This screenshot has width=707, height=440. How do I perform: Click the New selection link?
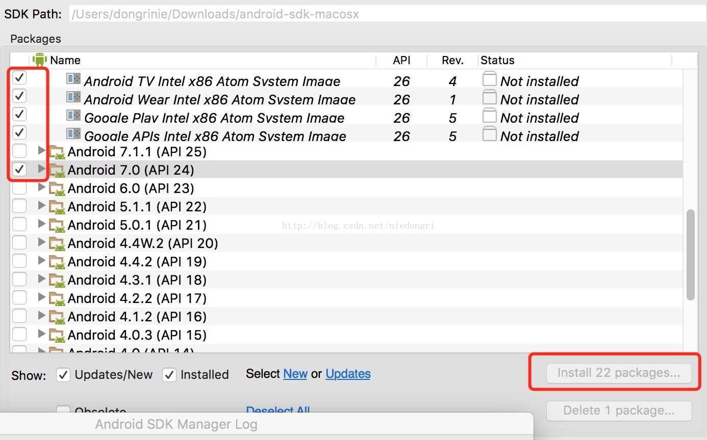click(295, 374)
